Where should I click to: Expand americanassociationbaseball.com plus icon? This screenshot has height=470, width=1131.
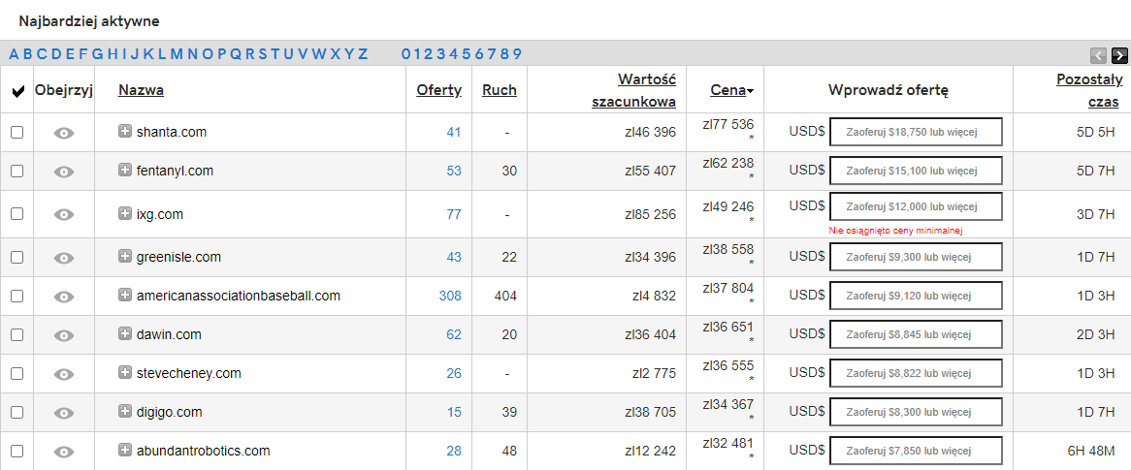pyautogui.click(x=125, y=295)
